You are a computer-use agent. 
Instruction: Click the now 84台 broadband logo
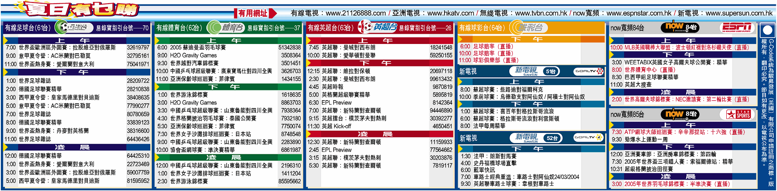coord(680,27)
